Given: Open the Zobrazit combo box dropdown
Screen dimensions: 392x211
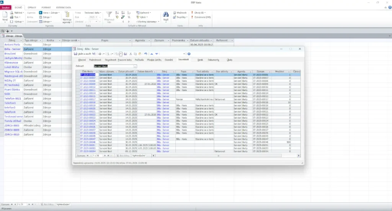Looking at the screenshot, I should 135,66.
